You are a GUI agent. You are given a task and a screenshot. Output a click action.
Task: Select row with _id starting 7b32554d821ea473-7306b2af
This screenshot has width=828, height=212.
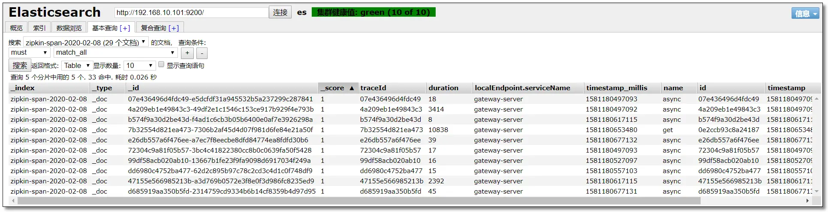coord(411,130)
